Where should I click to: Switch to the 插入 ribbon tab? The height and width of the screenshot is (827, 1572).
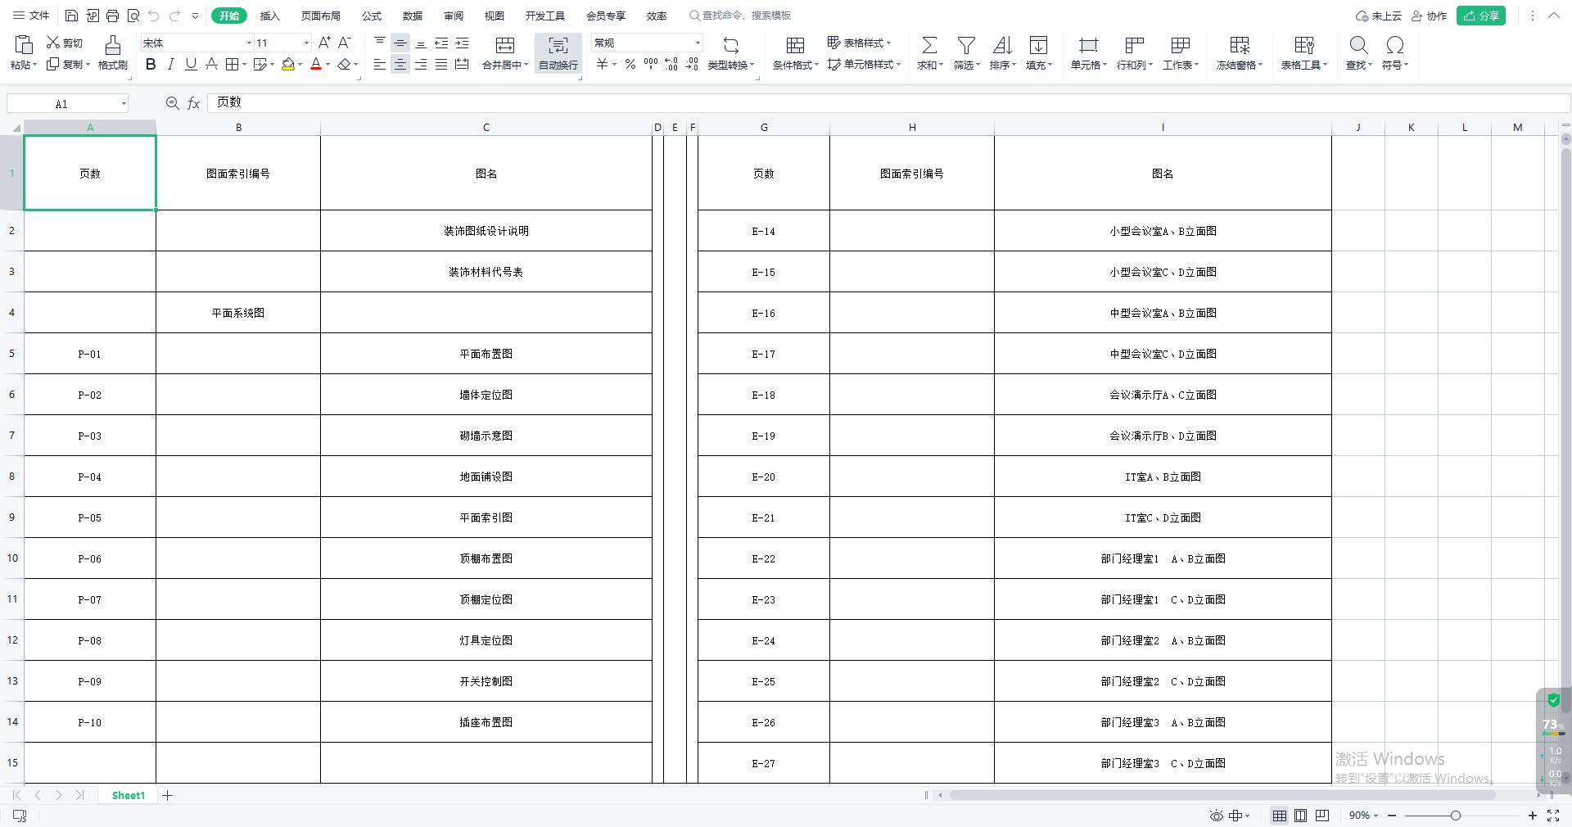270,16
